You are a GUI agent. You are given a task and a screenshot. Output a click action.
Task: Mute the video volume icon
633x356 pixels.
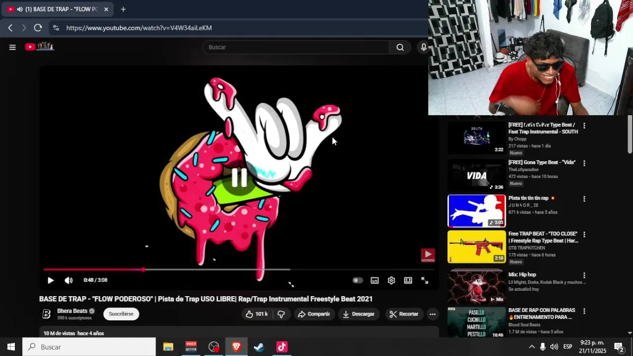point(69,280)
